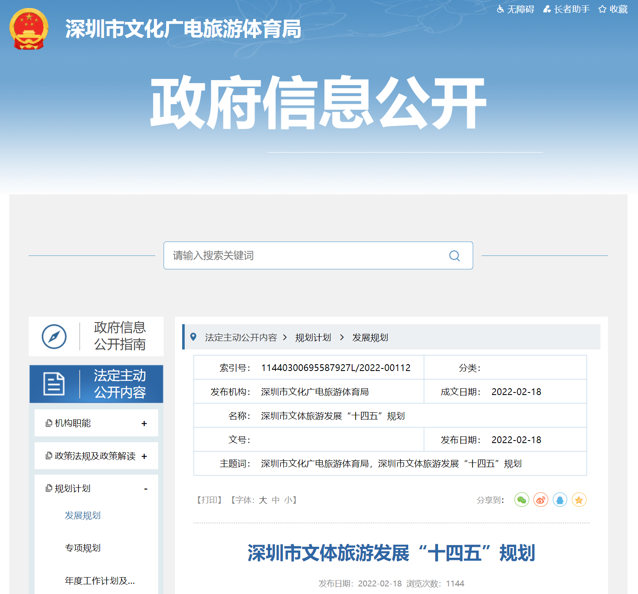Screen dimensions: 638x594
Task: Set font size to 大
Action: coord(263,500)
